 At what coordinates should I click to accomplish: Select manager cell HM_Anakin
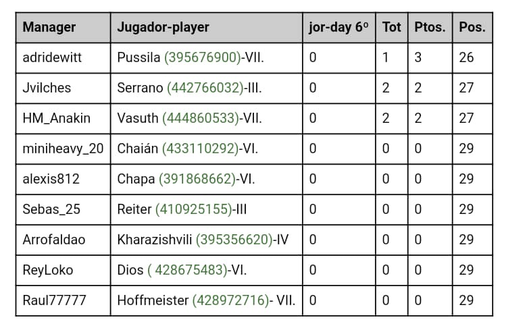pyautogui.click(x=63, y=119)
